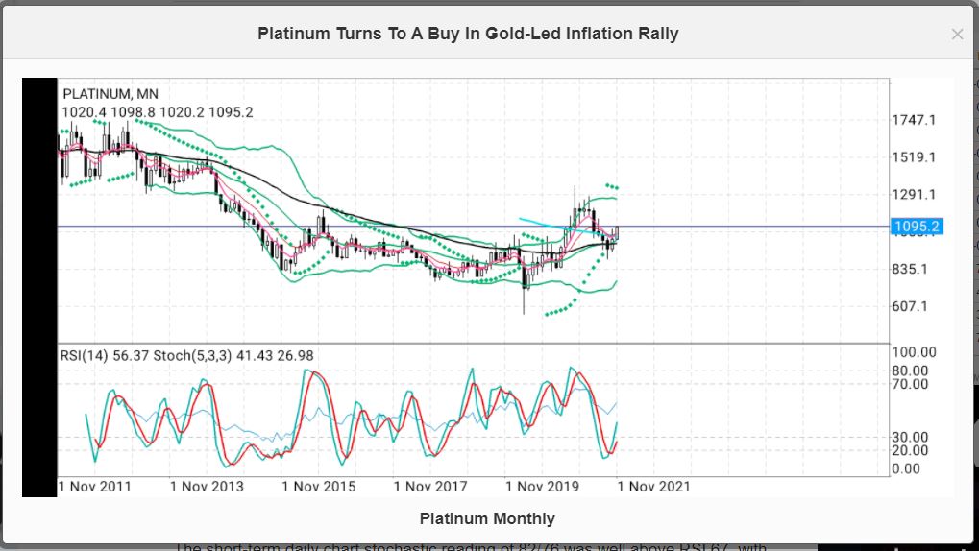Click the 1 Nov 2011 date label
This screenshot has width=979, height=551.
(x=95, y=487)
